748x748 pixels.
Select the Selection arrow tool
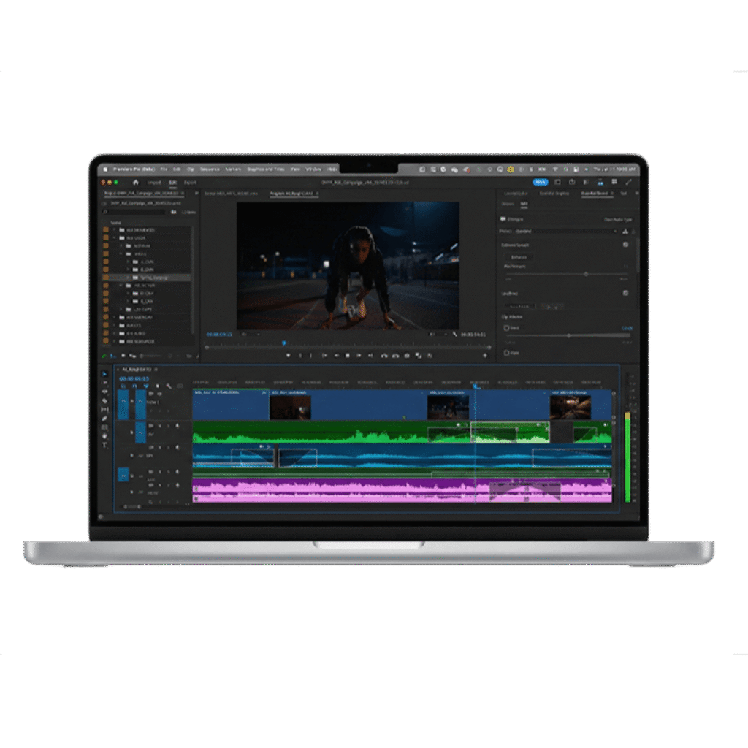tap(104, 374)
